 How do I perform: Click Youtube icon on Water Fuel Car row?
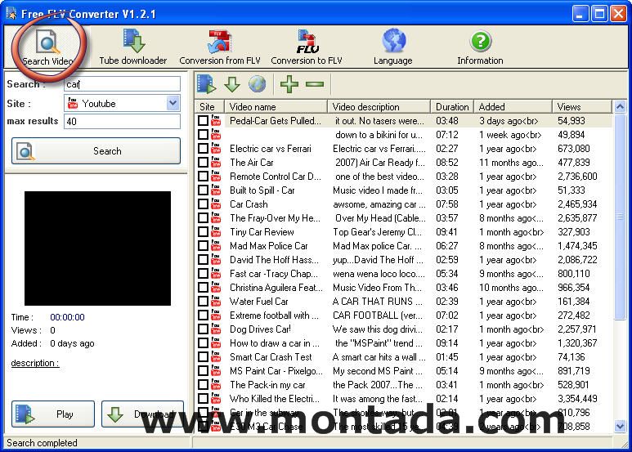216,302
